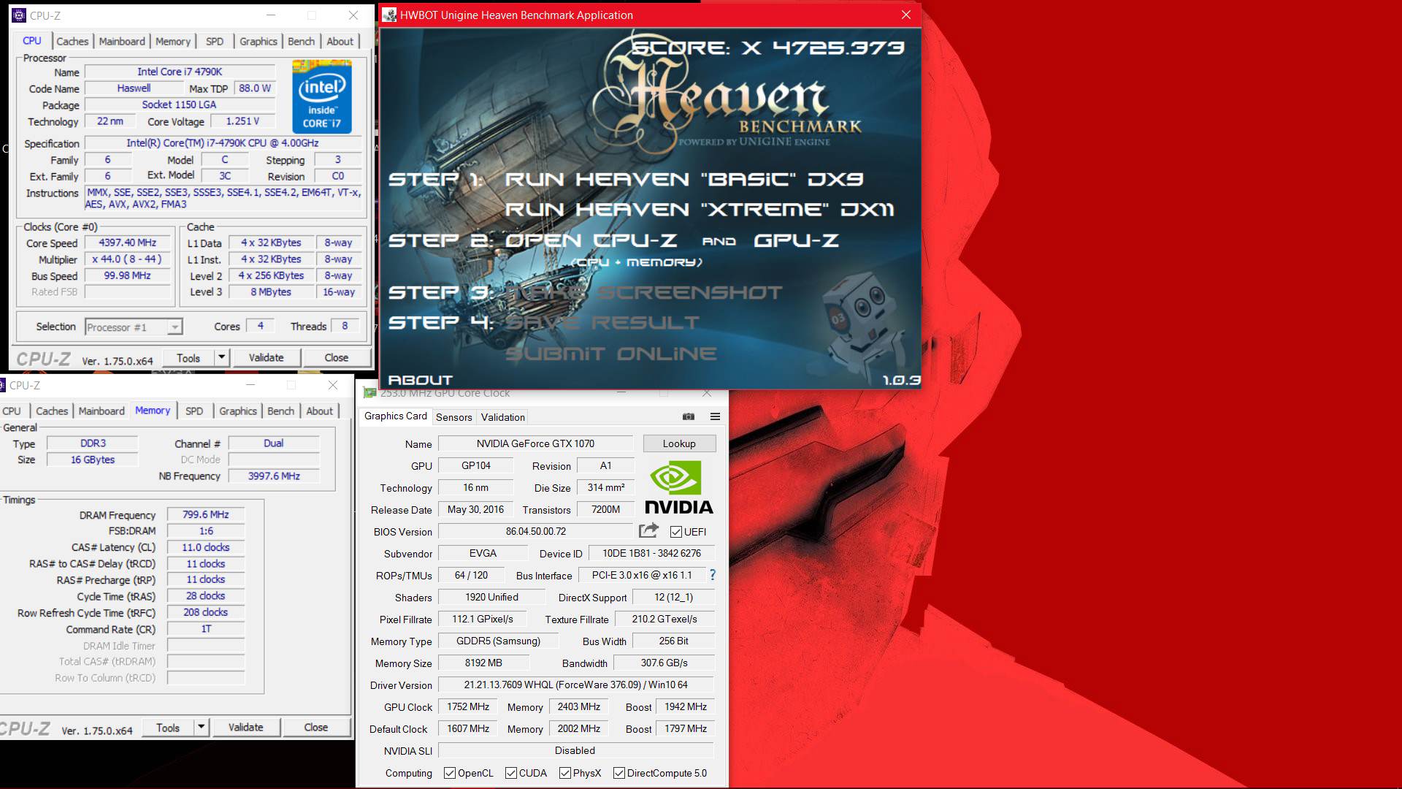The image size is (1402, 789).
Task: Select the CPU tab in the Memory CPU-Z window
Action: [x=12, y=411]
